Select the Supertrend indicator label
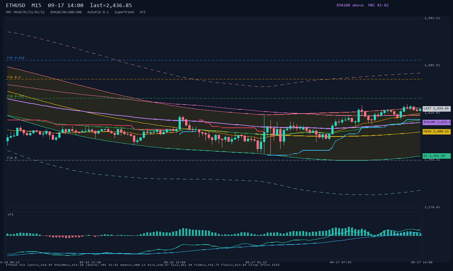 [124, 12]
